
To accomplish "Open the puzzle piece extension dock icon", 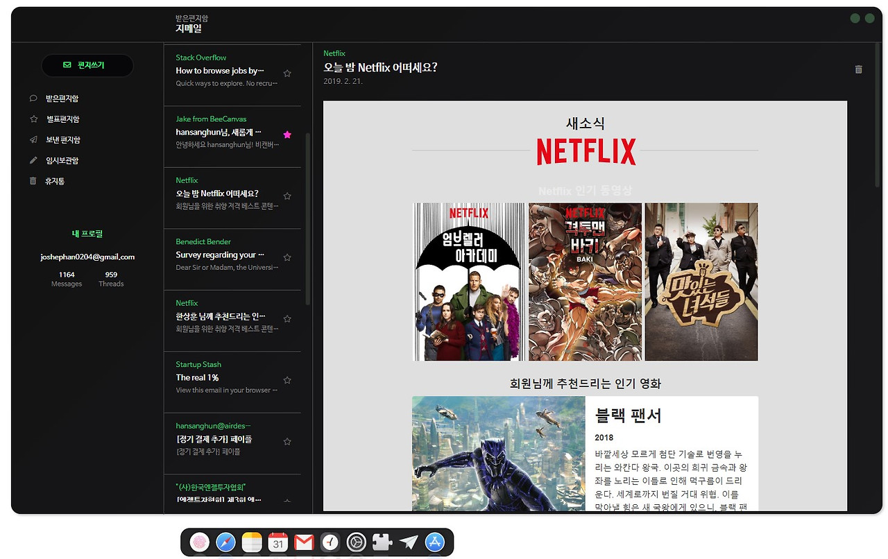I will tap(382, 542).
